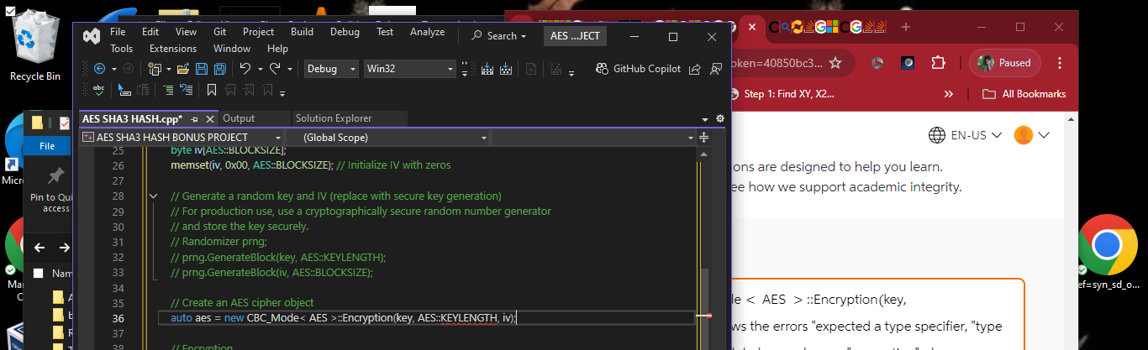Click the Explorer forward arrow
Viewport: 1148px width, 350px height.
pyautogui.click(x=65, y=248)
